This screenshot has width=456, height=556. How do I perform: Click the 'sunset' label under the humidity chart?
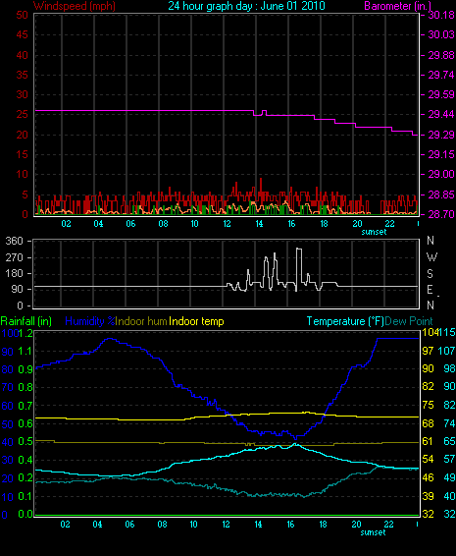point(373,532)
